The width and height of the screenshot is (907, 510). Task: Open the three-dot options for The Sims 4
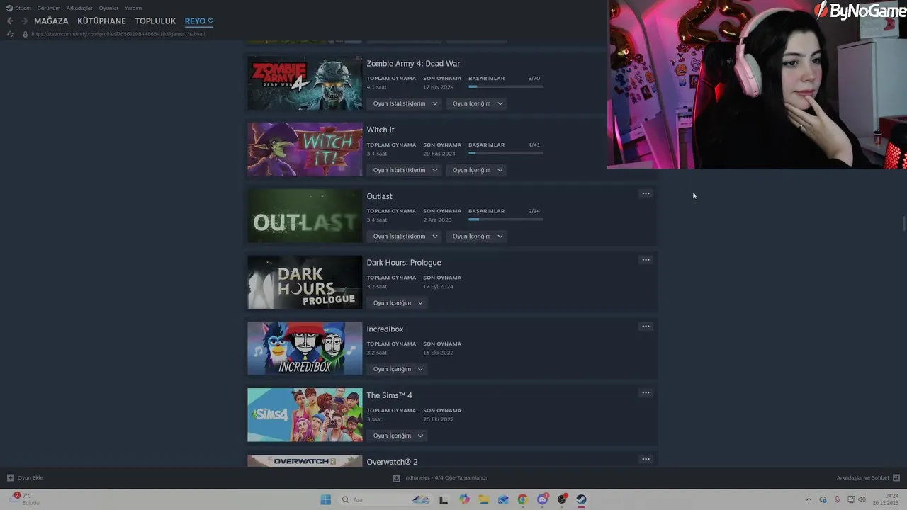[646, 392]
